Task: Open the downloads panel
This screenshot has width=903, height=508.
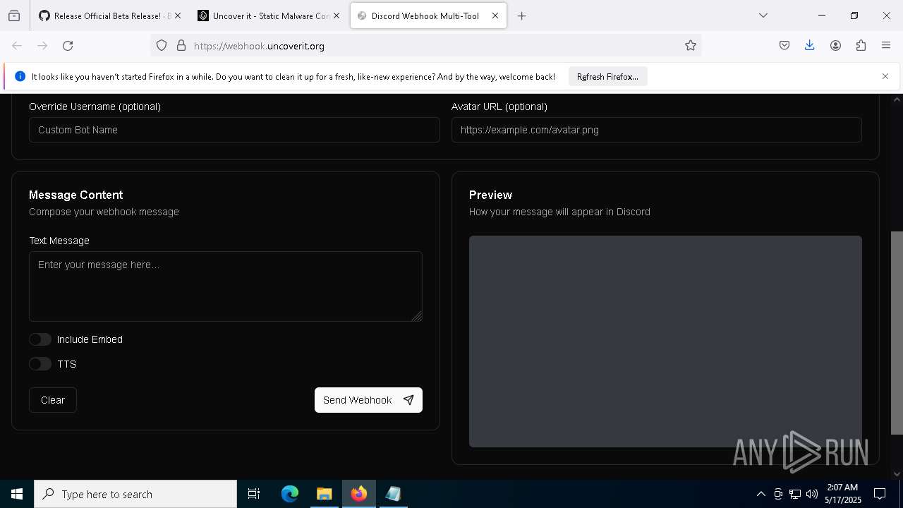Action: [x=810, y=46]
